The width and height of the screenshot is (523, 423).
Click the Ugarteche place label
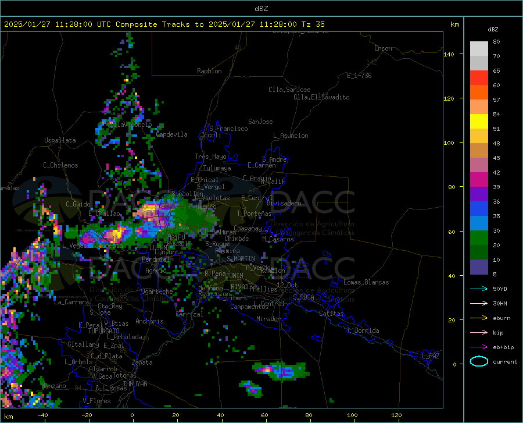tap(157, 292)
